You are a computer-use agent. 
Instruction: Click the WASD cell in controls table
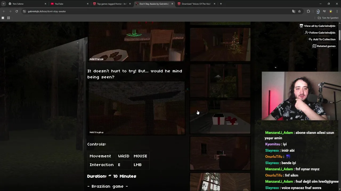coord(124,156)
